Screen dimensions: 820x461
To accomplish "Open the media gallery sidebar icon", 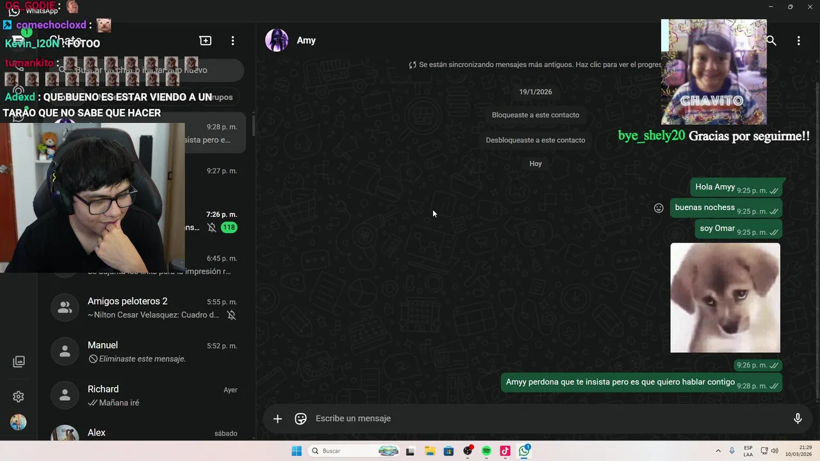I will point(19,362).
